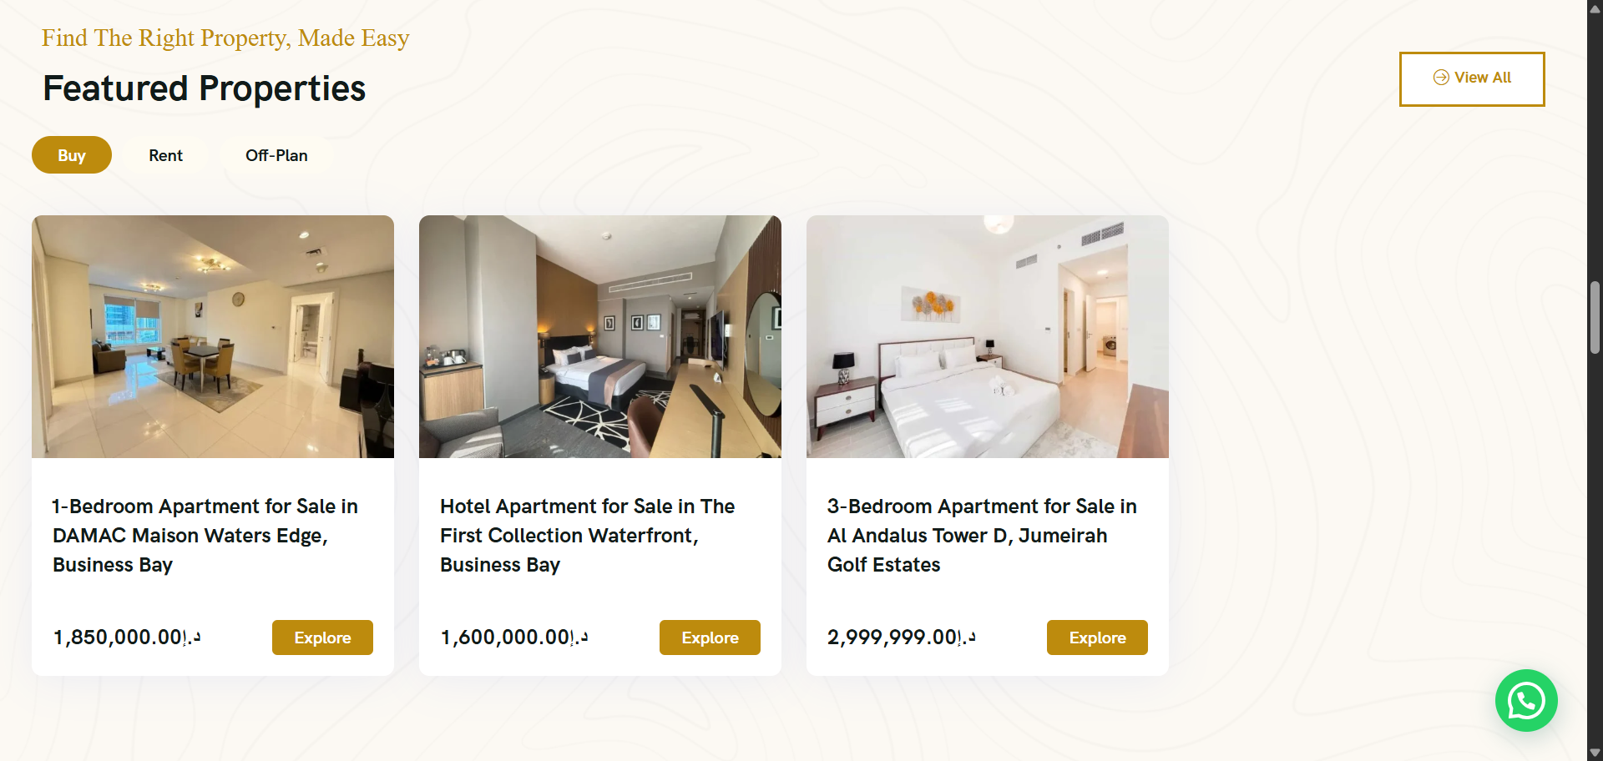
Task: Open the WhatsApp chat floating icon
Action: click(1526, 701)
